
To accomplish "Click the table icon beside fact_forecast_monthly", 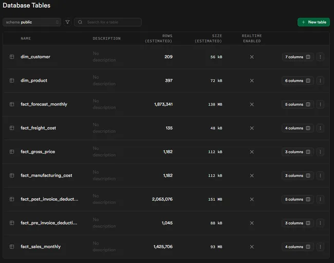I will point(12,104).
